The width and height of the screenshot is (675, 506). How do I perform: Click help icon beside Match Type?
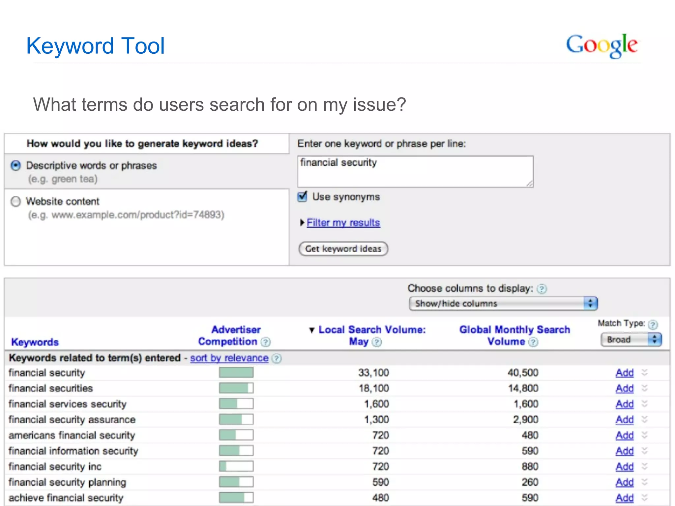click(x=653, y=325)
